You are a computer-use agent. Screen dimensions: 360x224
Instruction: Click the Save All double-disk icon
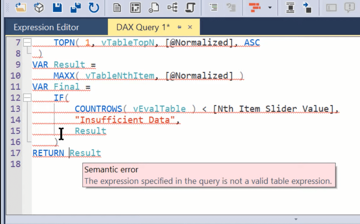point(75,7)
